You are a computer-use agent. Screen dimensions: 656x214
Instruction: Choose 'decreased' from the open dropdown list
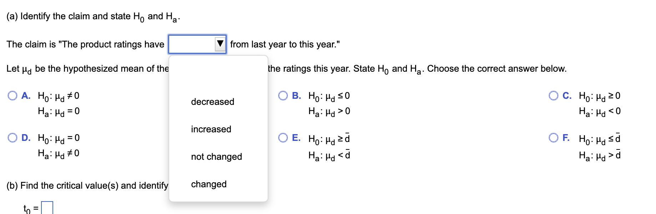[212, 102]
